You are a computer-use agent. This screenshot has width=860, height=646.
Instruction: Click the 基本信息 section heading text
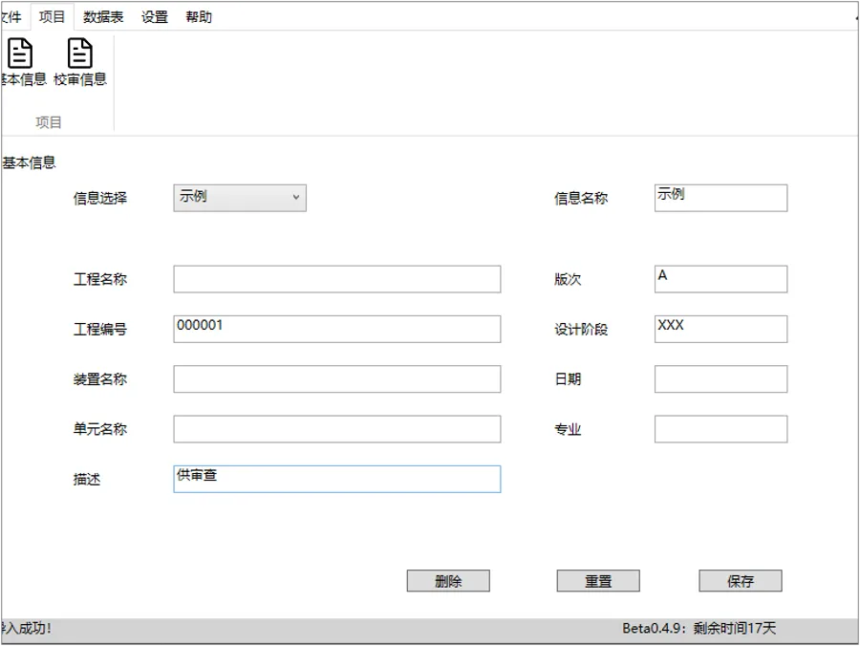29,162
